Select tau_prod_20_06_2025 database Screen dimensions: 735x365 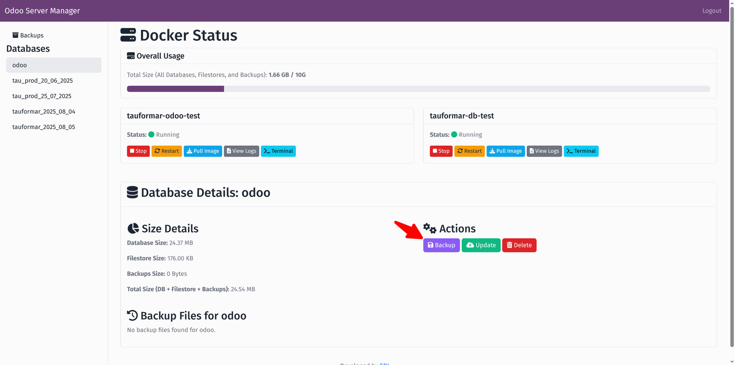pyautogui.click(x=42, y=80)
